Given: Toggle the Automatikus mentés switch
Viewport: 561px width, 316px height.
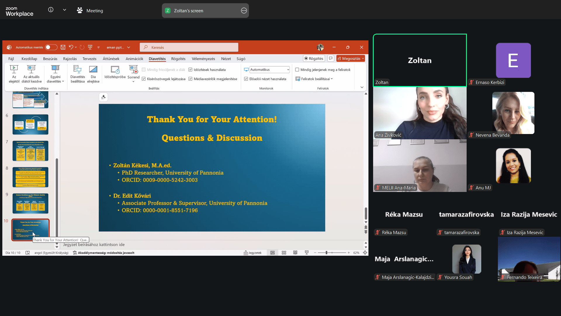Looking at the screenshot, I should [51, 47].
